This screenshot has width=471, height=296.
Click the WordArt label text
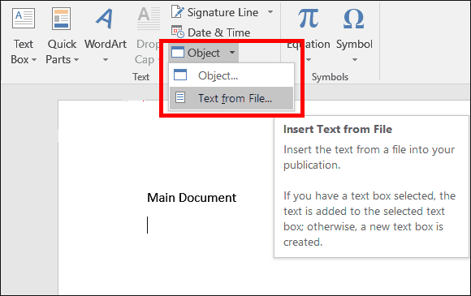point(106,44)
